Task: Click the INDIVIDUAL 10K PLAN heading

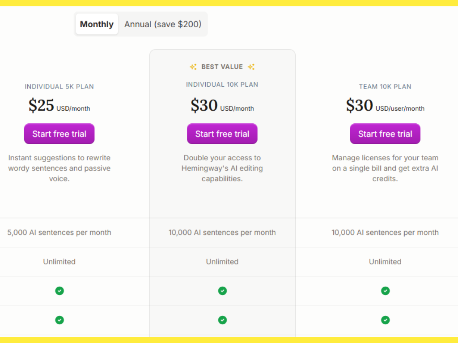Action: click(222, 84)
